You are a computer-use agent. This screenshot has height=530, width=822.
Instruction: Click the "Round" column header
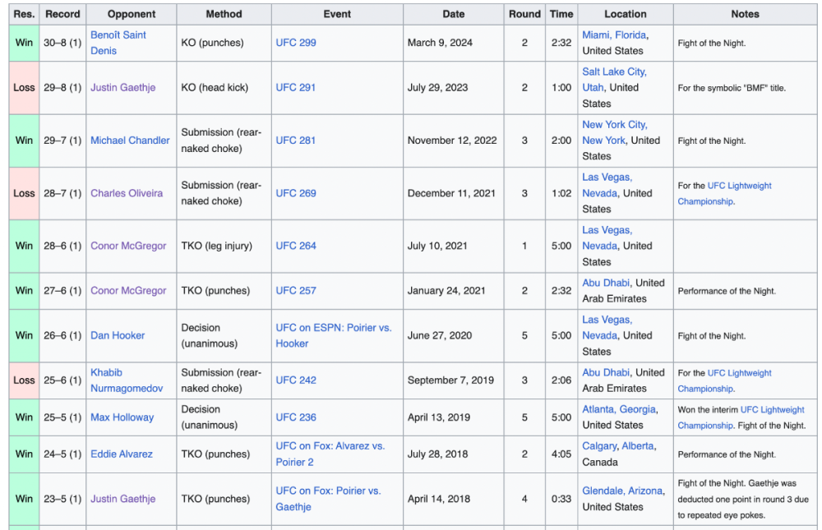pyautogui.click(x=524, y=14)
